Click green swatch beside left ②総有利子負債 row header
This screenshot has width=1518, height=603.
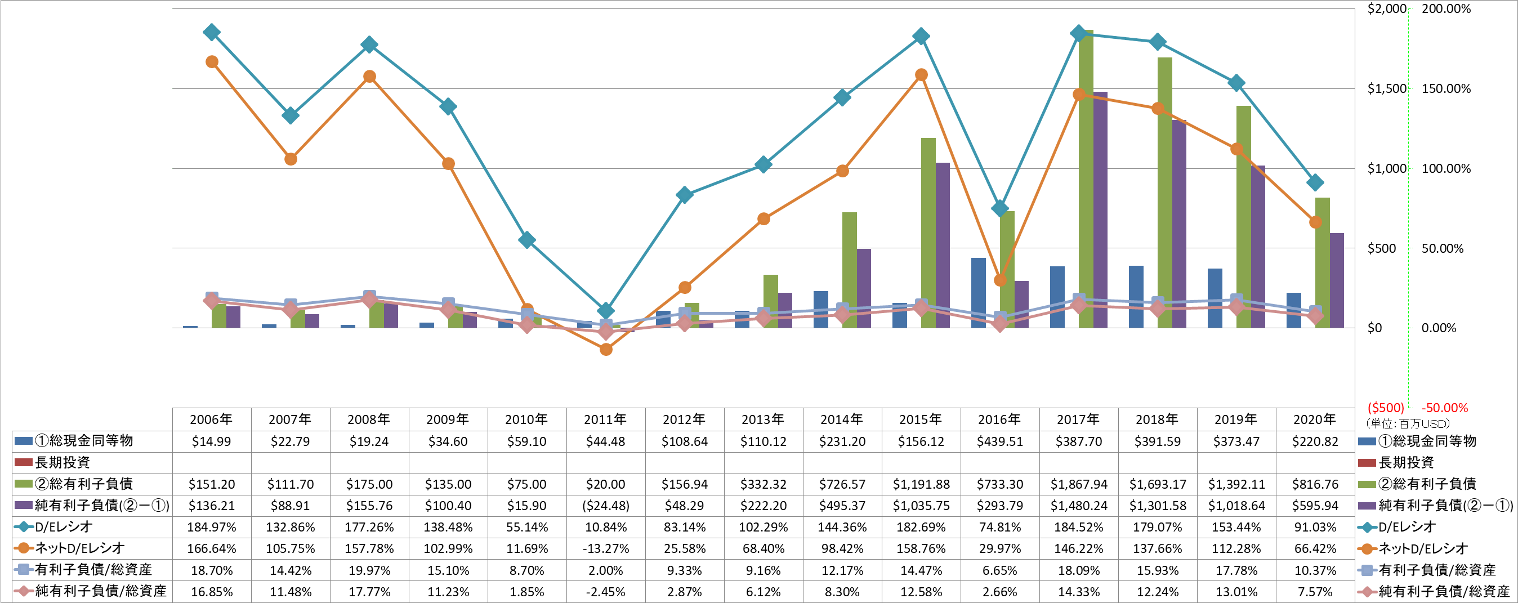tap(23, 484)
